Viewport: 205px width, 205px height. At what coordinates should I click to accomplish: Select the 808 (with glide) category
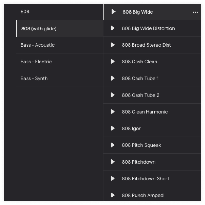point(60,28)
